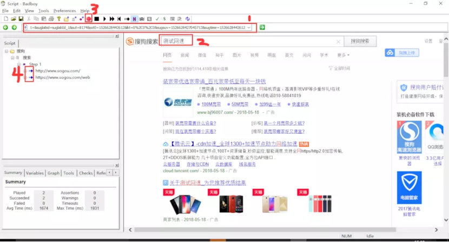Print the script using the printer icon

(x=51, y=19)
